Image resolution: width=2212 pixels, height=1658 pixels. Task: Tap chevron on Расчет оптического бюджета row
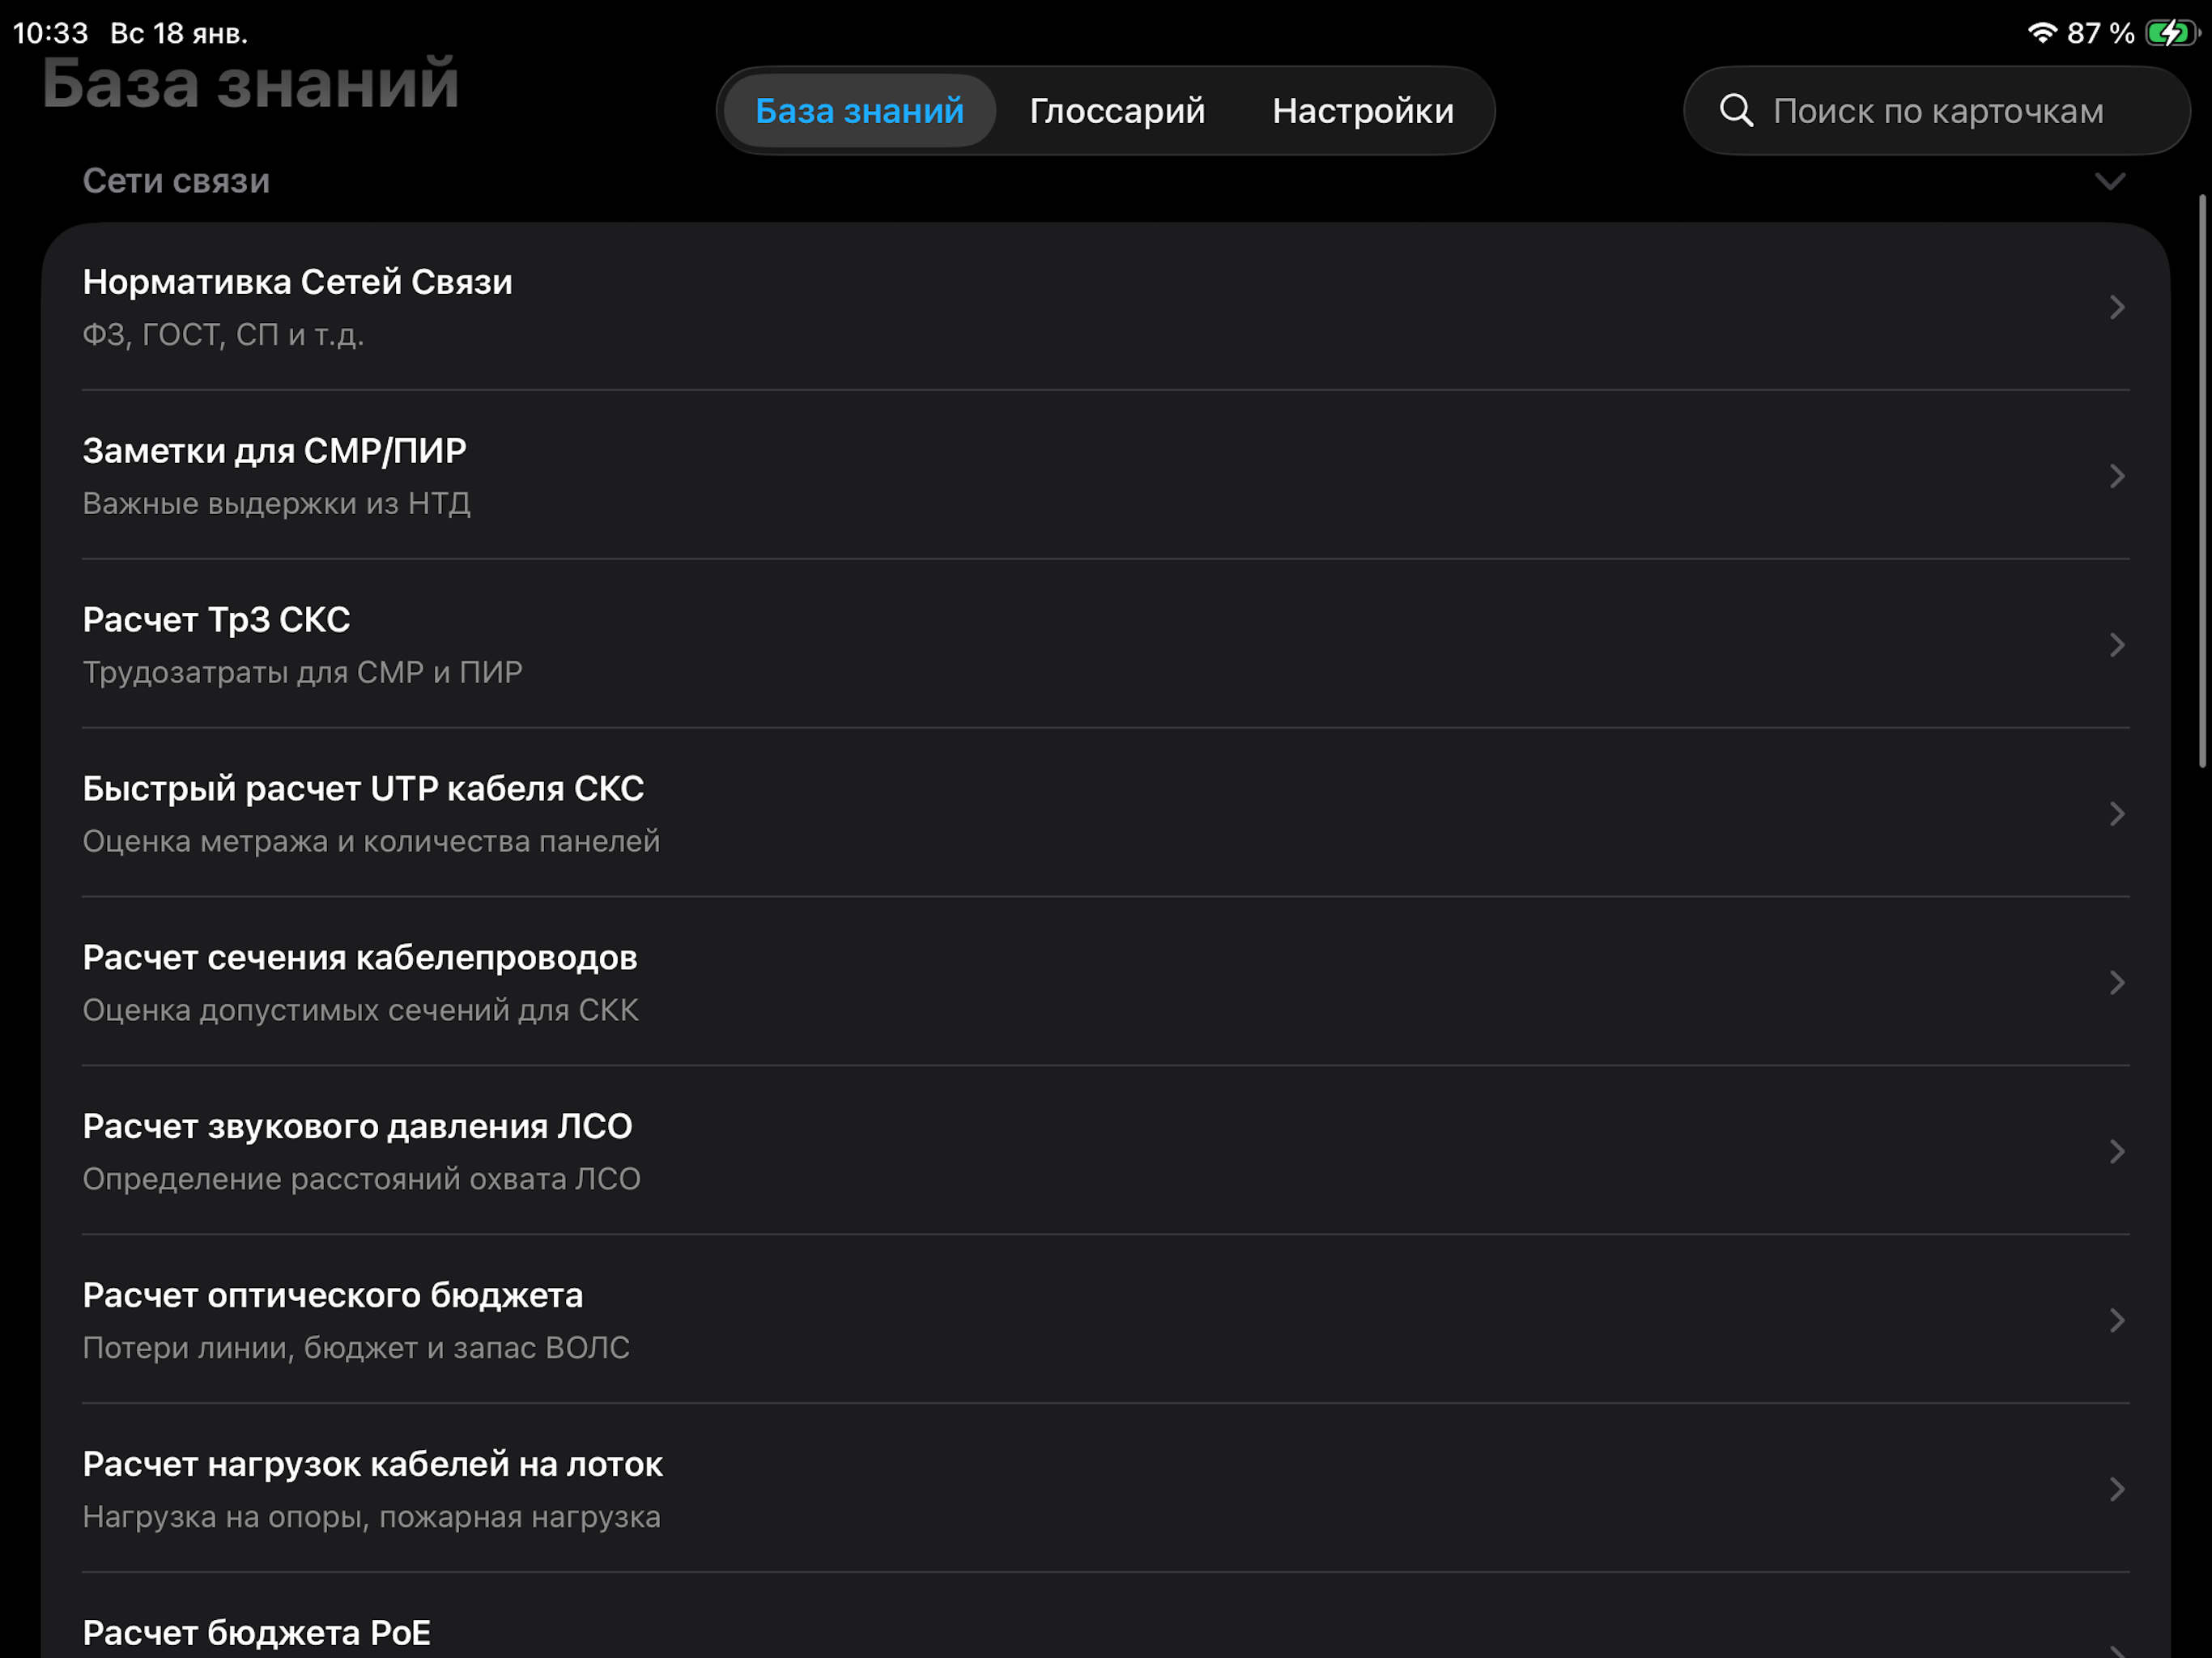tap(2116, 1321)
